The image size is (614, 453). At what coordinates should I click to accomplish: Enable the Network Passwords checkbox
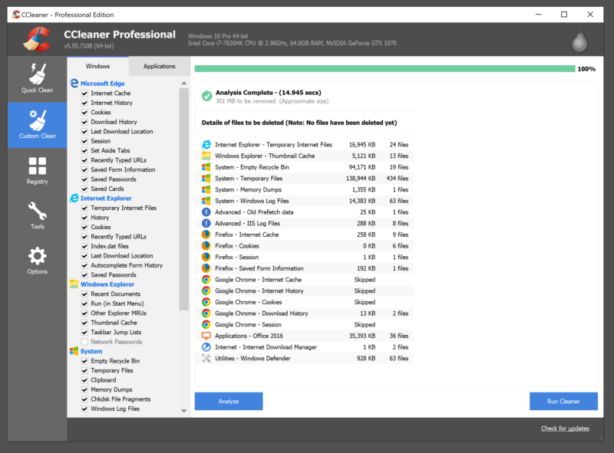click(x=85, y=342)
